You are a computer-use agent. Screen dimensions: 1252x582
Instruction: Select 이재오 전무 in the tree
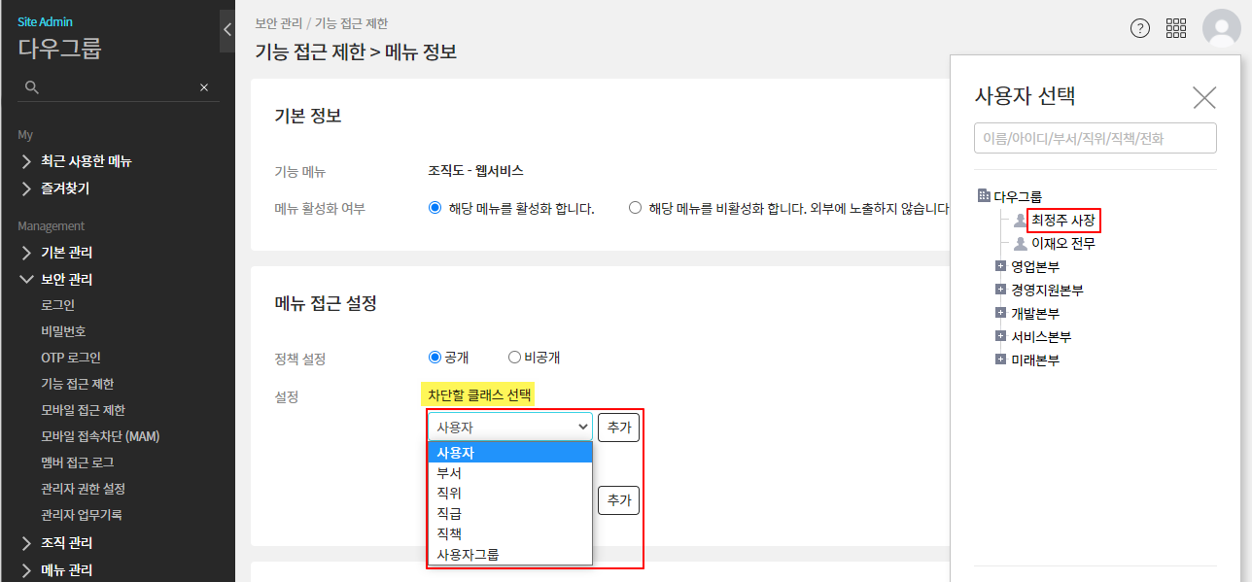tap(1062, 244)
